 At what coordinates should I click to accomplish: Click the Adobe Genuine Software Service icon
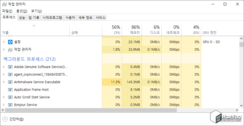tap(10, 67)
